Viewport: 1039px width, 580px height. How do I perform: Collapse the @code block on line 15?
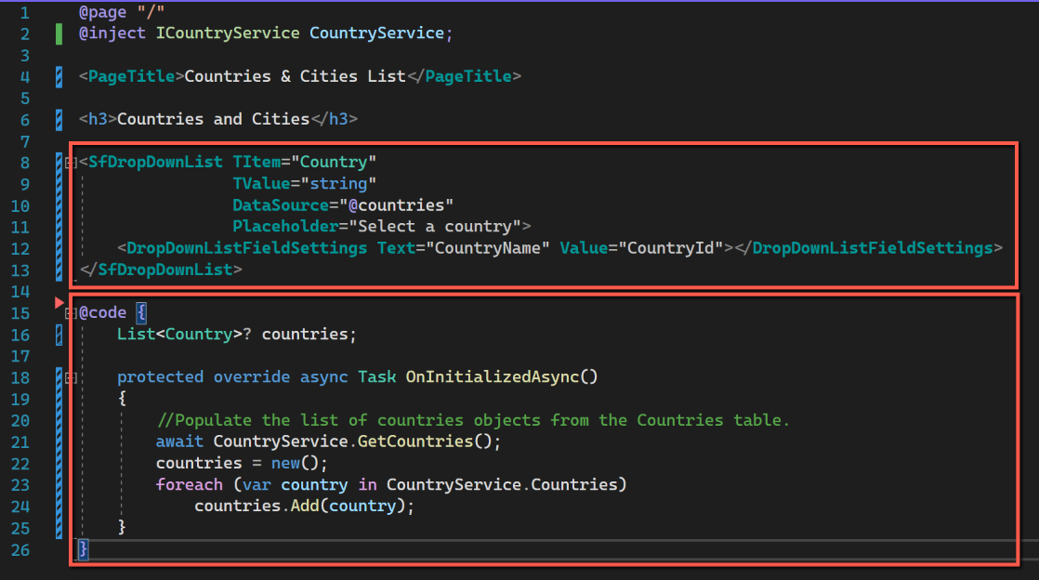point(71,312)
